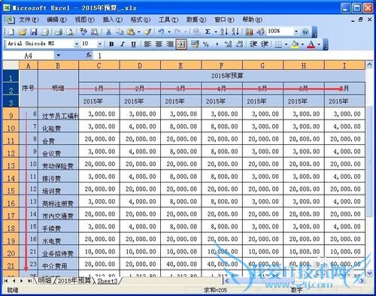Toggle italic formatting
376x296 pixels.
(123, 44)
